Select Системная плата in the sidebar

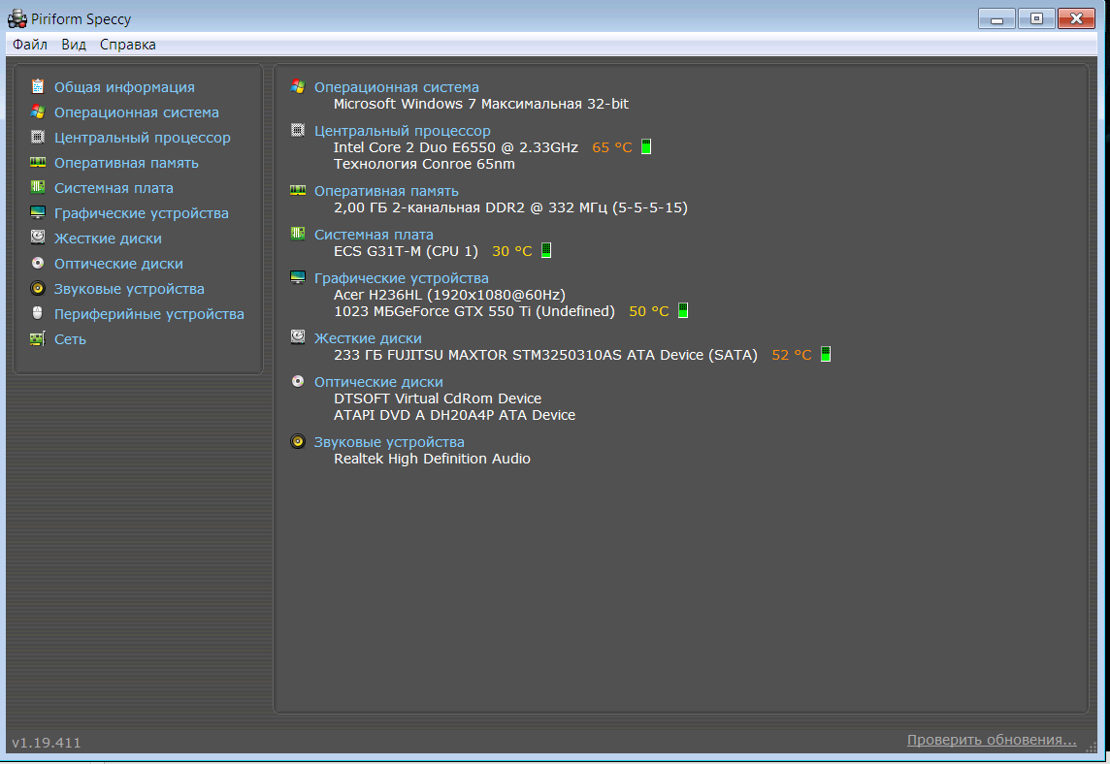tap(114, 188)
